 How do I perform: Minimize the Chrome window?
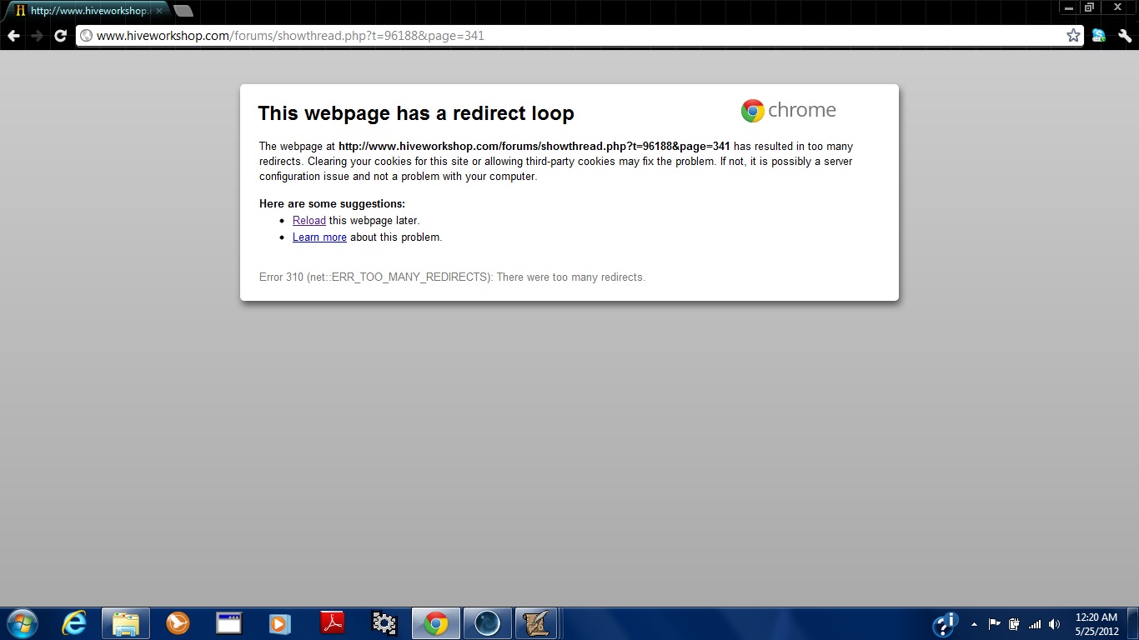pyautogui.click(x=1069, y=7)
